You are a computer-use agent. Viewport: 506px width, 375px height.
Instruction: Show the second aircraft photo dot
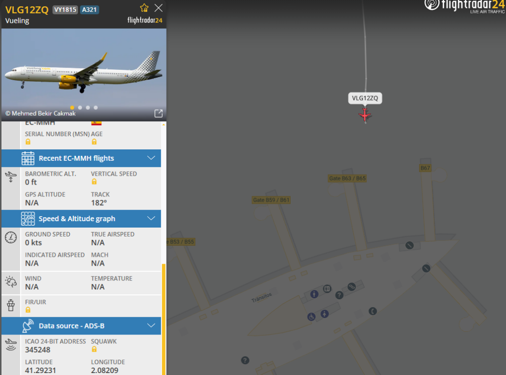(x=80, y=107)
